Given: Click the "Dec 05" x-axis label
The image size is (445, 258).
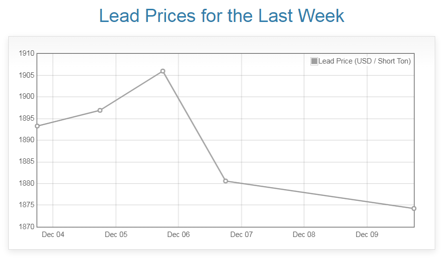Looking at the screenshot, I should (x=116, y=235).
